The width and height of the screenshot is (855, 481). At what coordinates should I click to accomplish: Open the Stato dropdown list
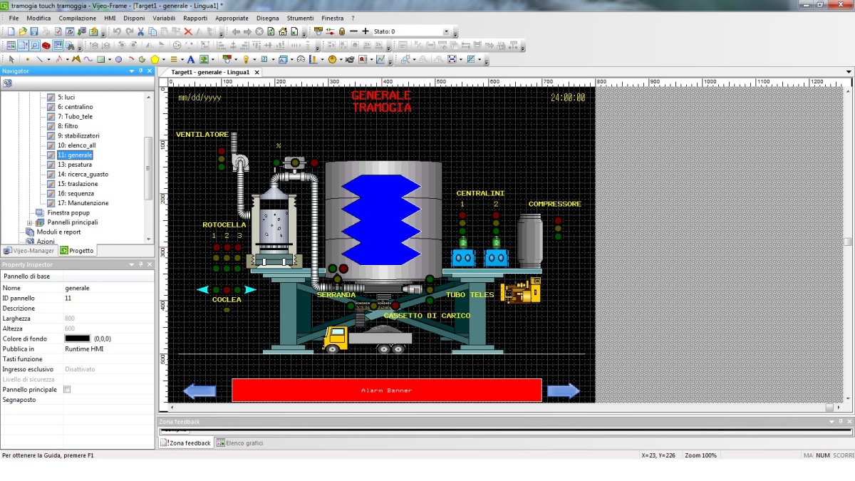point(446,31)
